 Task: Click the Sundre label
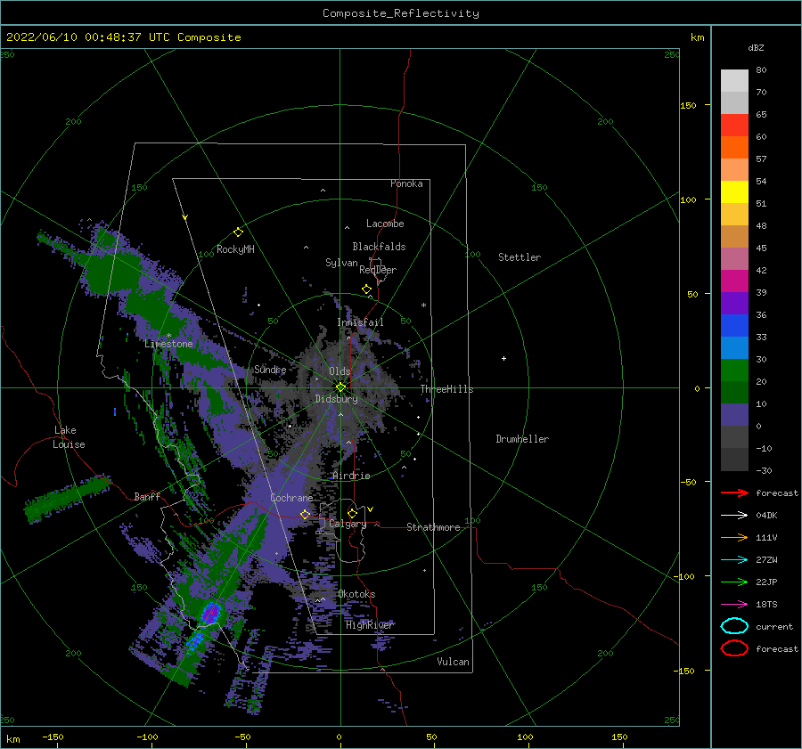click(x=270, y=369)
